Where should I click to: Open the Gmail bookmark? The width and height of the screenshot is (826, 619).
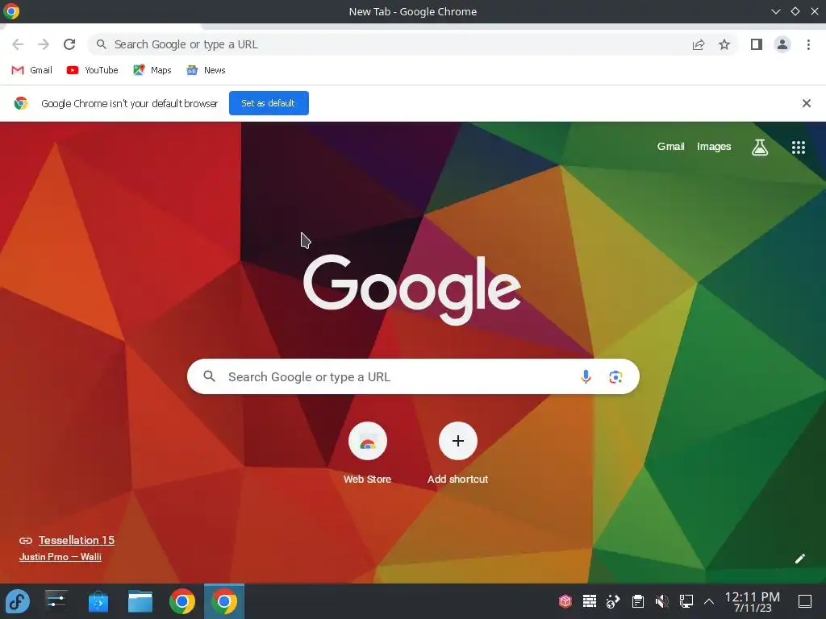[31, 70]
